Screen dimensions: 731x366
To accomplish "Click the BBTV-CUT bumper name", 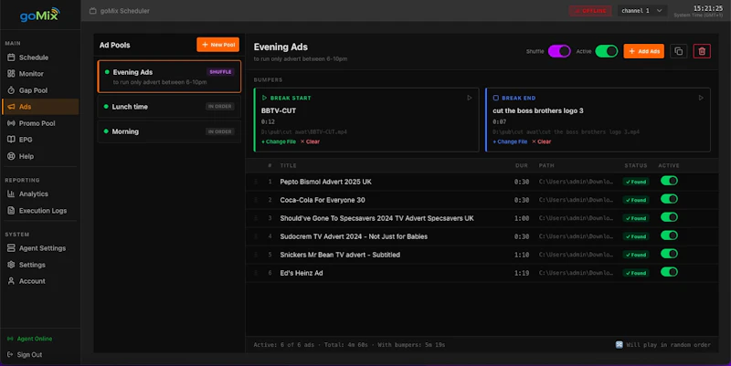I will 279,110.
